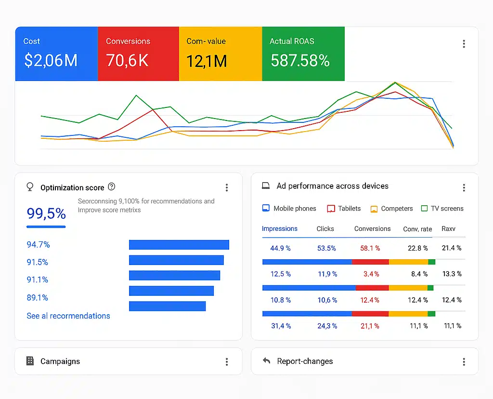493x399 pixels.
Task: Toggle the TV screens legend checkbox
Action: (x=424, y=209)
